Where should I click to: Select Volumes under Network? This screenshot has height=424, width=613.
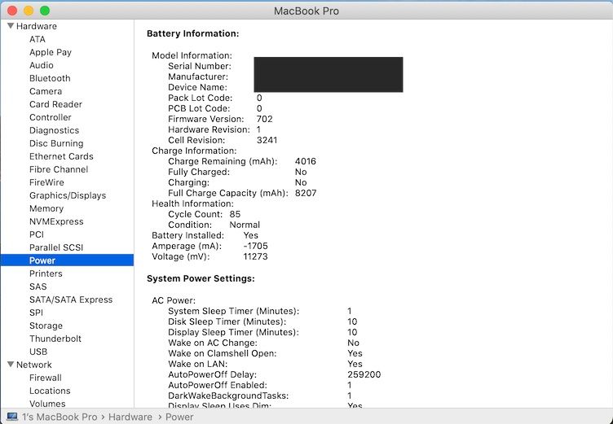click(x=47, y=404)
